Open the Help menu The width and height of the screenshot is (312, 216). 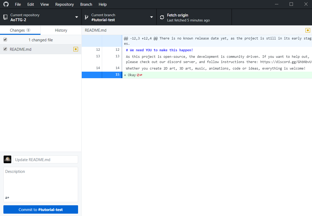(103, 4)
